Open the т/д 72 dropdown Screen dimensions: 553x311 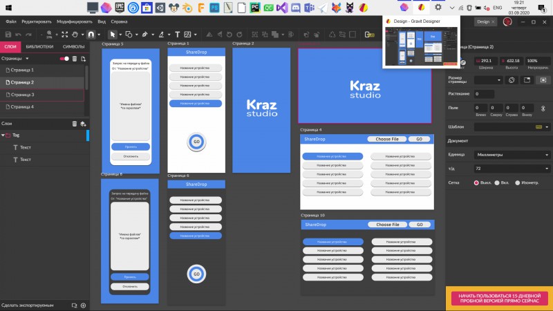pos(512,169)
